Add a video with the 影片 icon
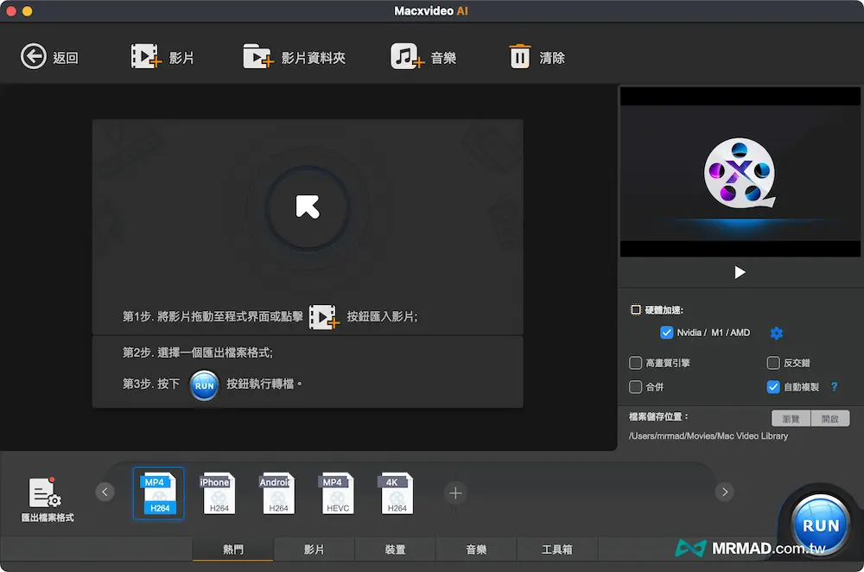Viewport: 864px width, 572px height. click(146, 57)
